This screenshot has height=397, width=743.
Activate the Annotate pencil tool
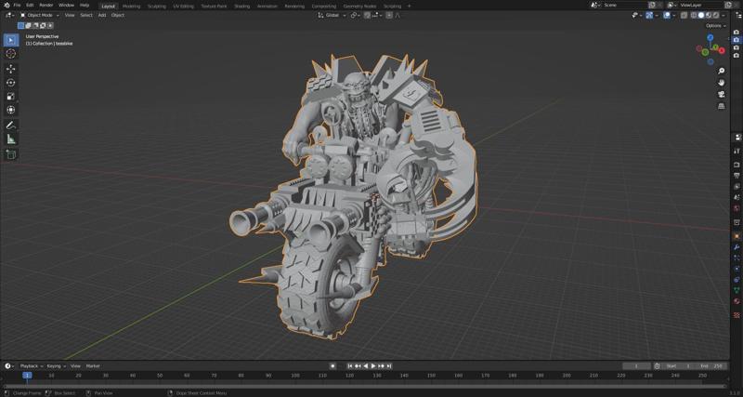coord(11,126)
